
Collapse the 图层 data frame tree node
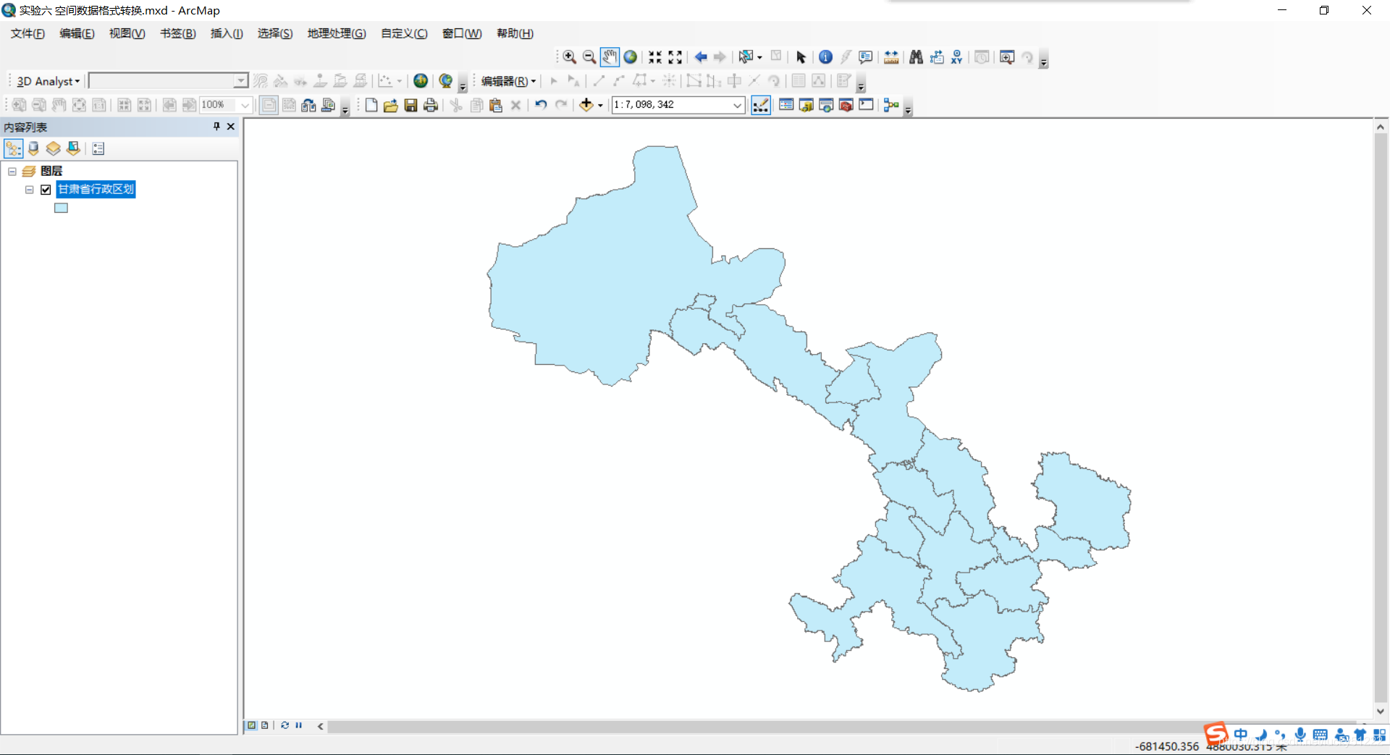[x=12, y=172]
